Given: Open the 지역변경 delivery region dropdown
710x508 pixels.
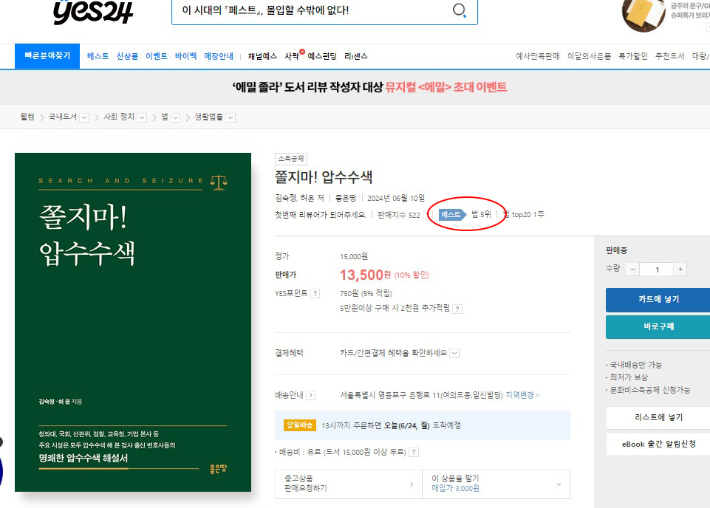Looking at the screenshot, I should 522,395.
